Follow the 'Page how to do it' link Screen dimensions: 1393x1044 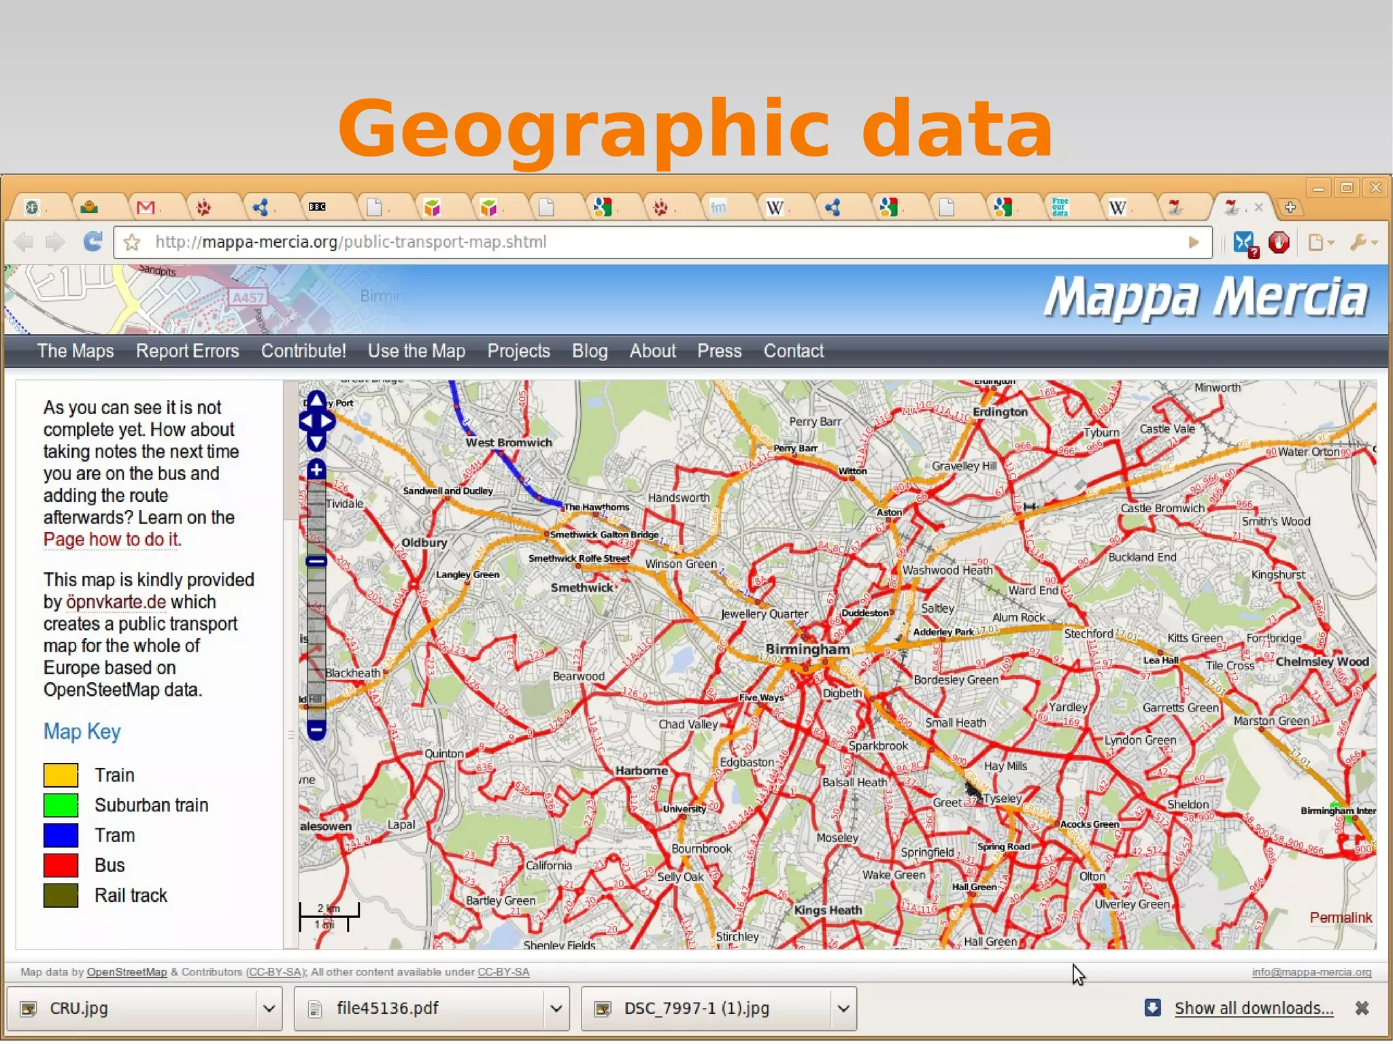(x=112, y=540)
